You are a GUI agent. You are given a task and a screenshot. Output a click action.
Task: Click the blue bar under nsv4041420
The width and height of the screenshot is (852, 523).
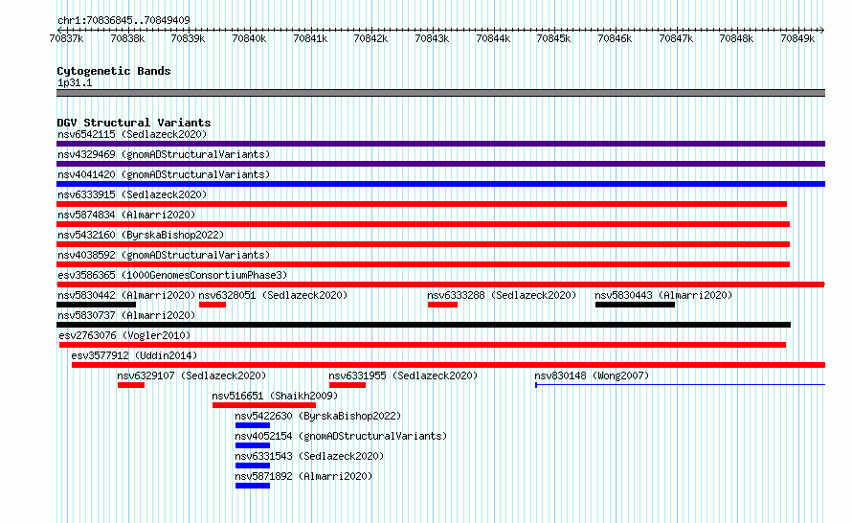coord(440,184)
